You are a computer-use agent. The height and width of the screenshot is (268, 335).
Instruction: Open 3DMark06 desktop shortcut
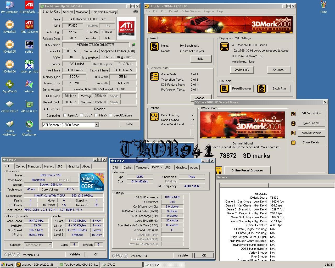point(9,67)
